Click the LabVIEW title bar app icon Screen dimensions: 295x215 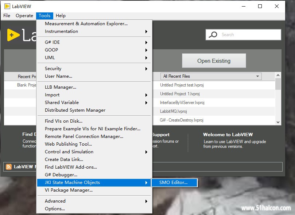click(x=7, y=6)
